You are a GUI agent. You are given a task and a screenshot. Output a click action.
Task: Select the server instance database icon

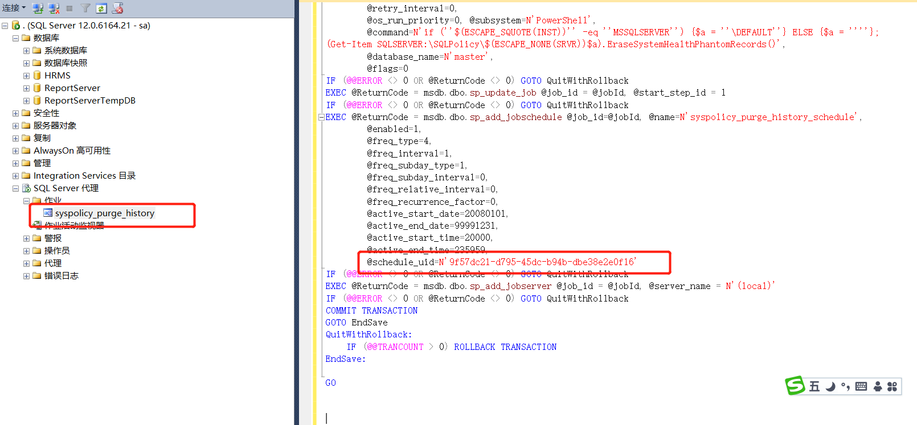(x=16, y=26)
